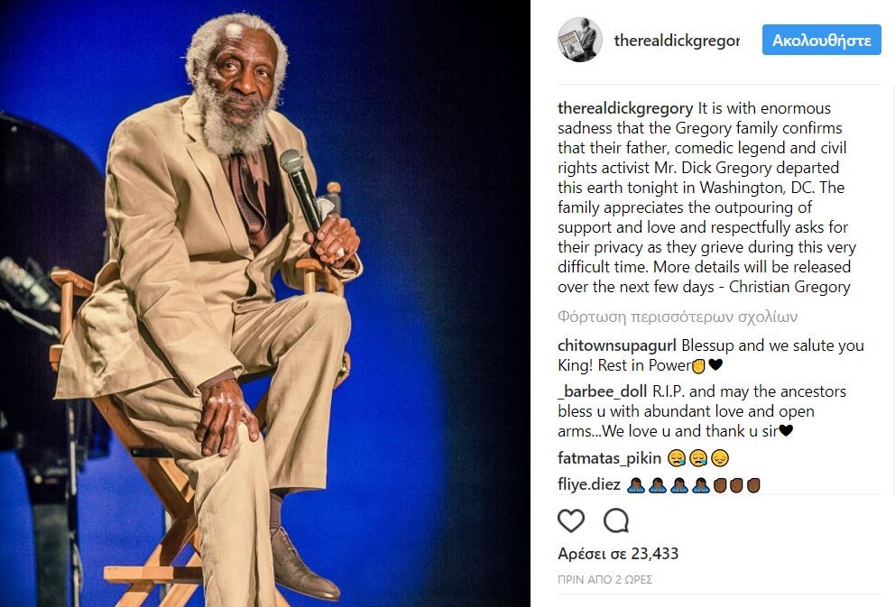Screen dimensions: 895x607
Task: Click the raised fist emoji after Power
Action: click(698, 365)
